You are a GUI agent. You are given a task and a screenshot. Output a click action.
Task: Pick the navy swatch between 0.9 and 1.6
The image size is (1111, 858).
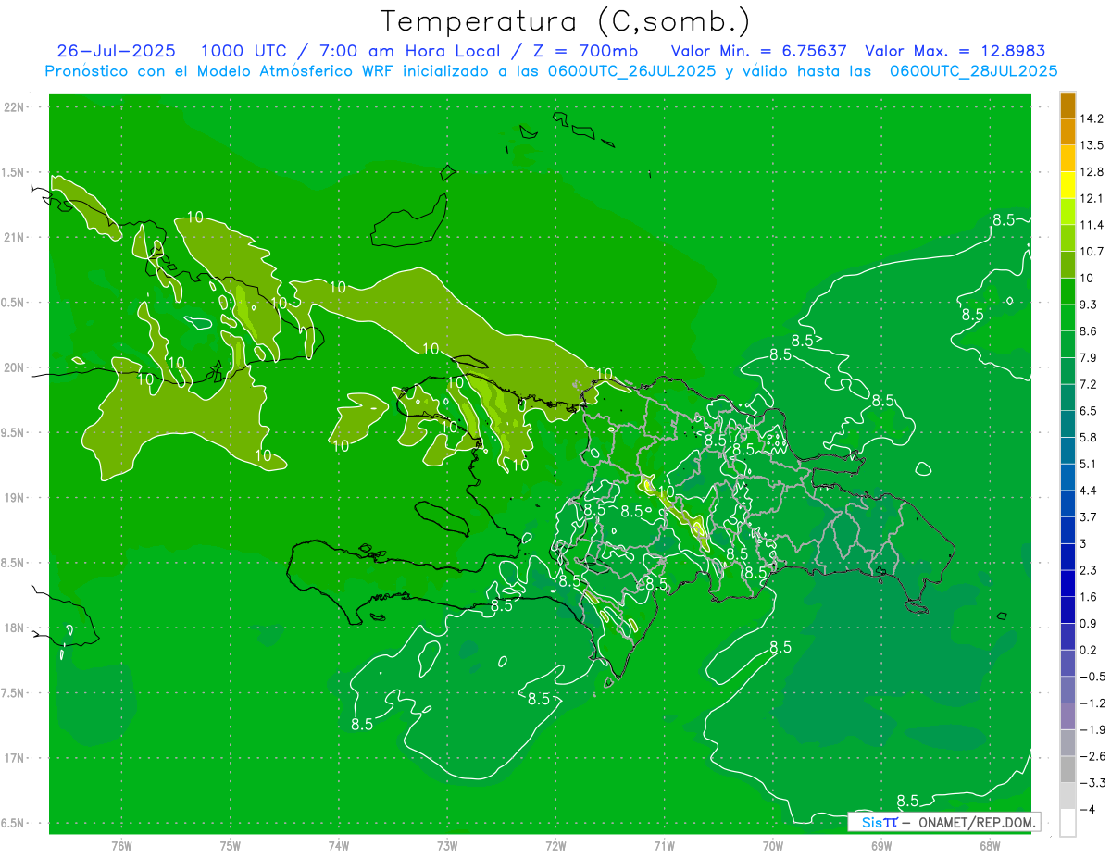[x=1067, y=610]
